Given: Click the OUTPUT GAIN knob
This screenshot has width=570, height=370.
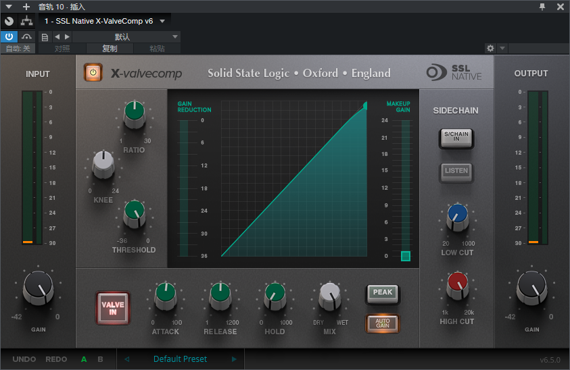Looking at the screenshot, I should coord(532,288).
